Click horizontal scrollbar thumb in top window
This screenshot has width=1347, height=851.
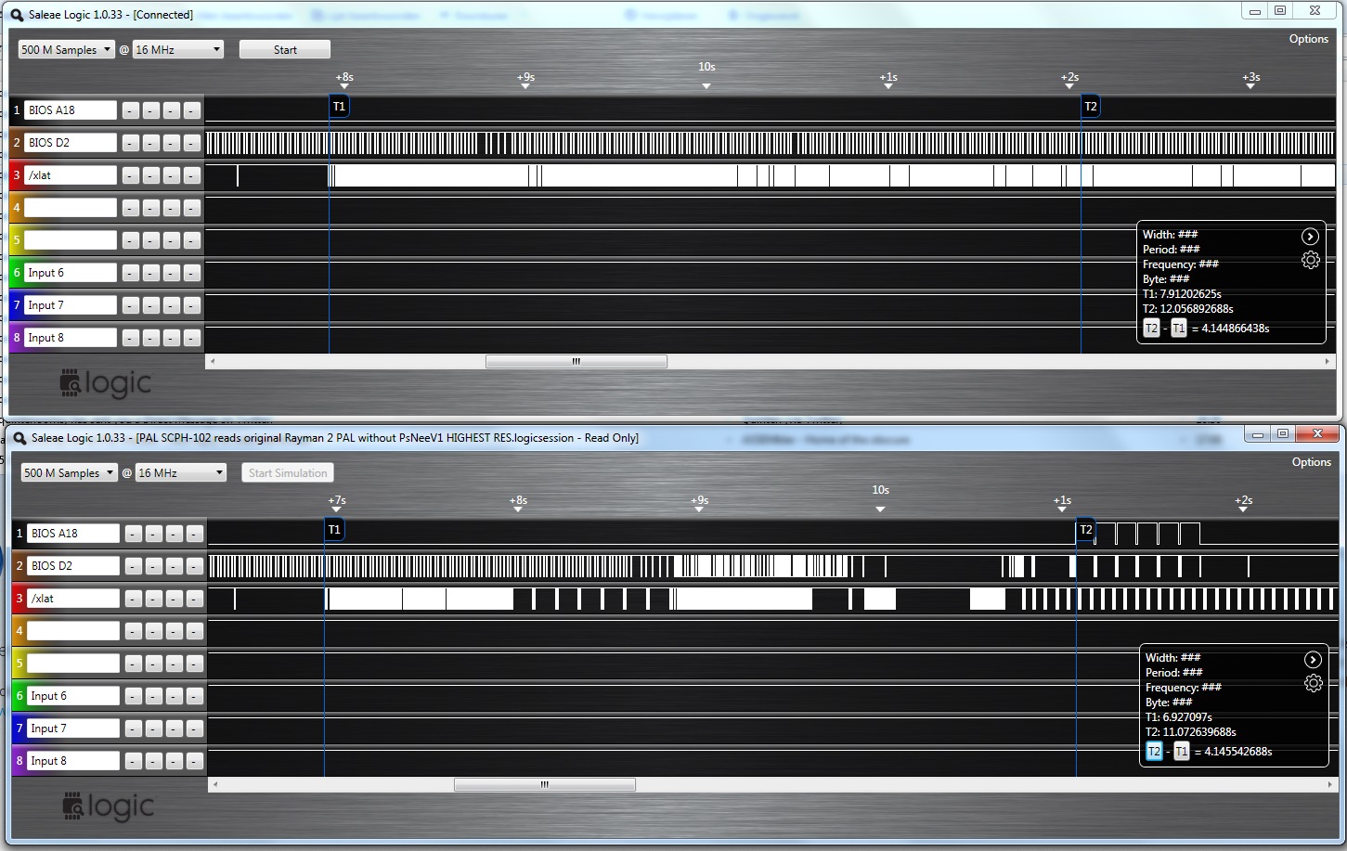click(x=576, y=362)
